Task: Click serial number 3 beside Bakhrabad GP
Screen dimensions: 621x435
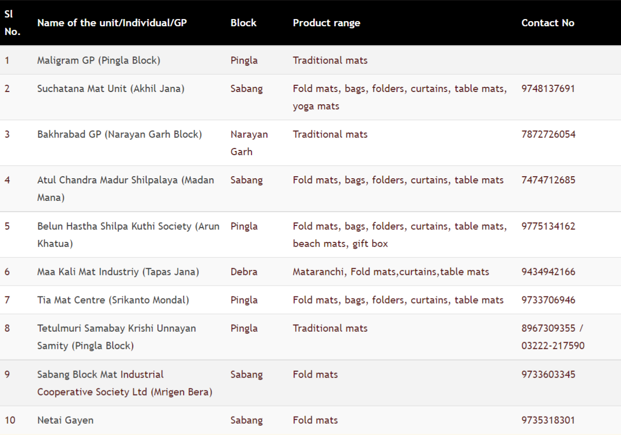Action: [x=7, y=134]
